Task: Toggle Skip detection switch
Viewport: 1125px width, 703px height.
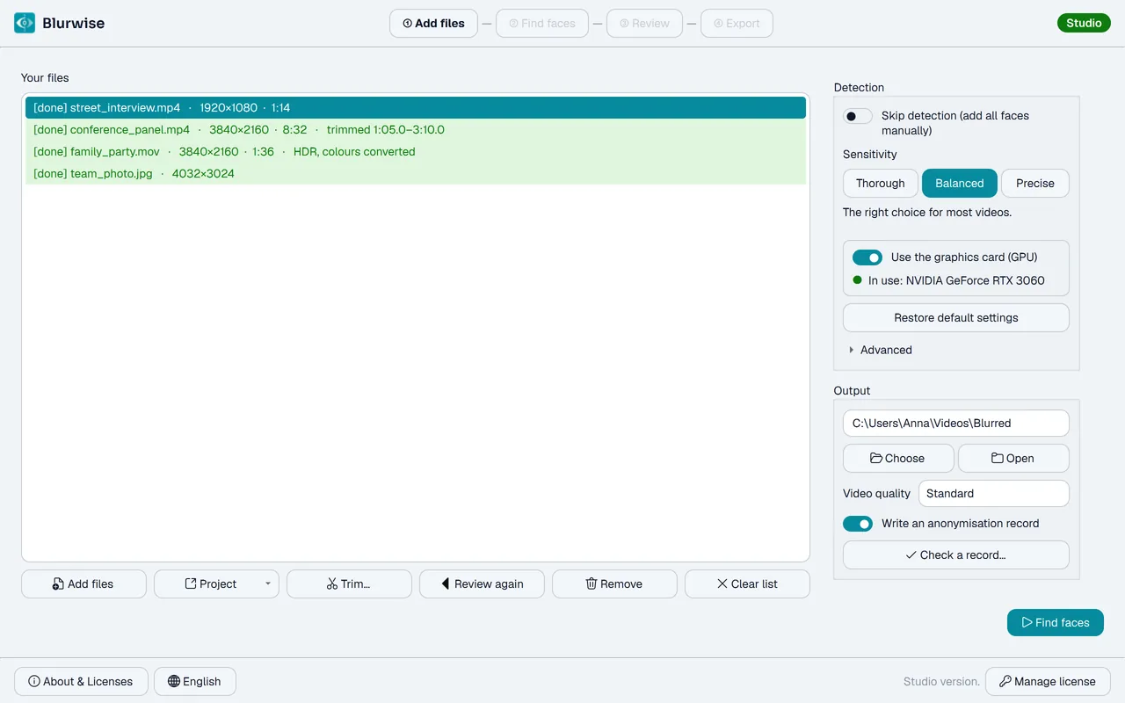Action: [858, 116]
